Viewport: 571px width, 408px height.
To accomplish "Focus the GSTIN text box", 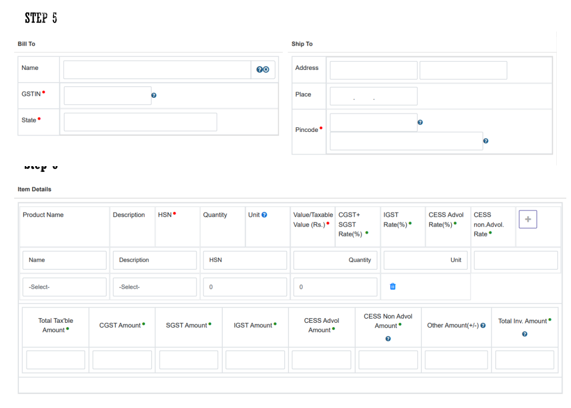I will tap(108, 96).
